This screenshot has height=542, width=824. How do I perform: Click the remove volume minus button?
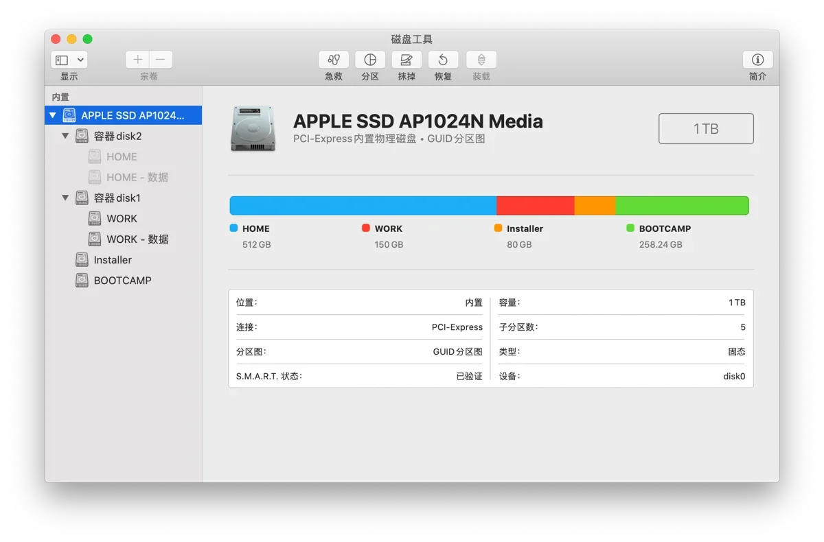161,60
